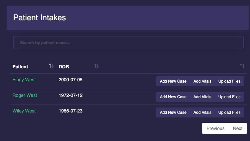Open Finny West patient record
This screenshot has height=141, width=250.
pyautogui.click(x=24, y=80)
